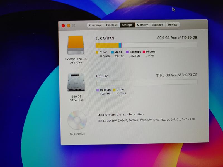The image size is (223, 167).
Task: Open the Memory tab
Action: (x=142, y=25)
